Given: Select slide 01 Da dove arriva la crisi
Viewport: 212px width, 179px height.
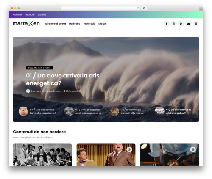Looking at the screenshot, I should (x=179, y=111).
